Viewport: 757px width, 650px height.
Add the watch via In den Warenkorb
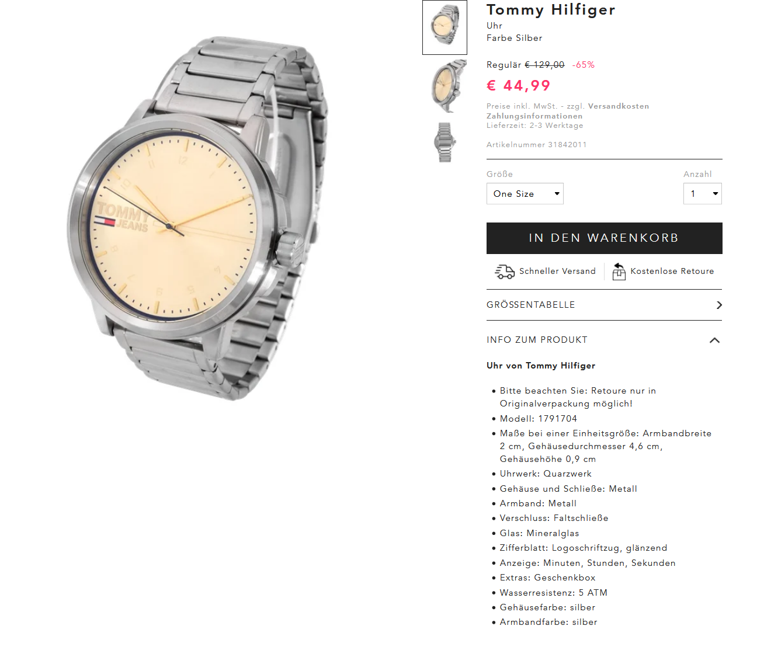click(x=605, y=238)
